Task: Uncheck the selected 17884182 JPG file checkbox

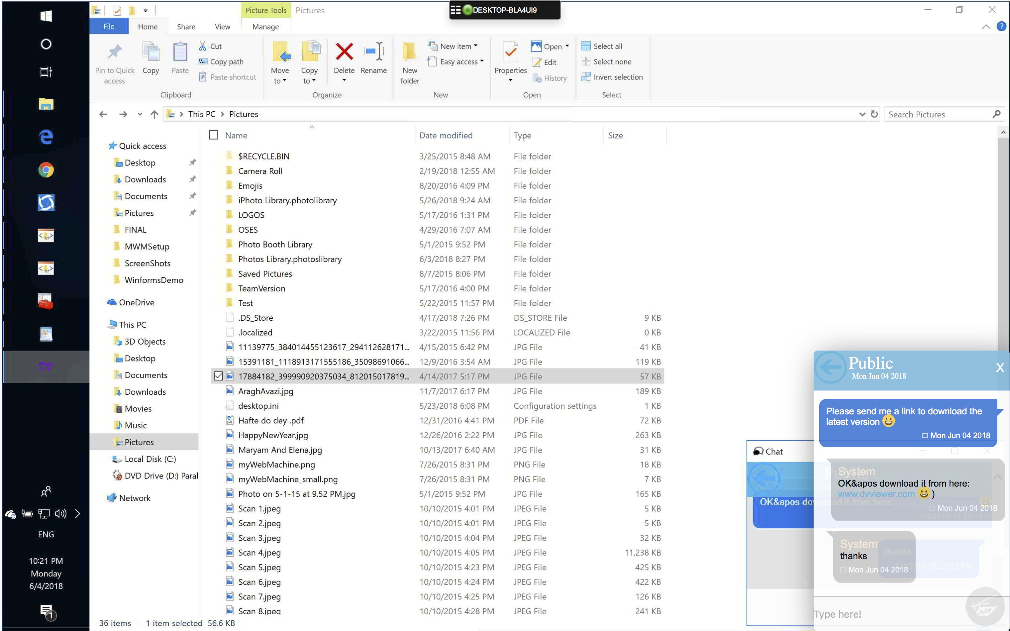Action: click(218, 376)
